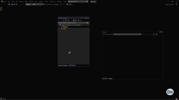Open the View menu
The height and width of the screenshot is (100, 179).
tap(13, 2)
